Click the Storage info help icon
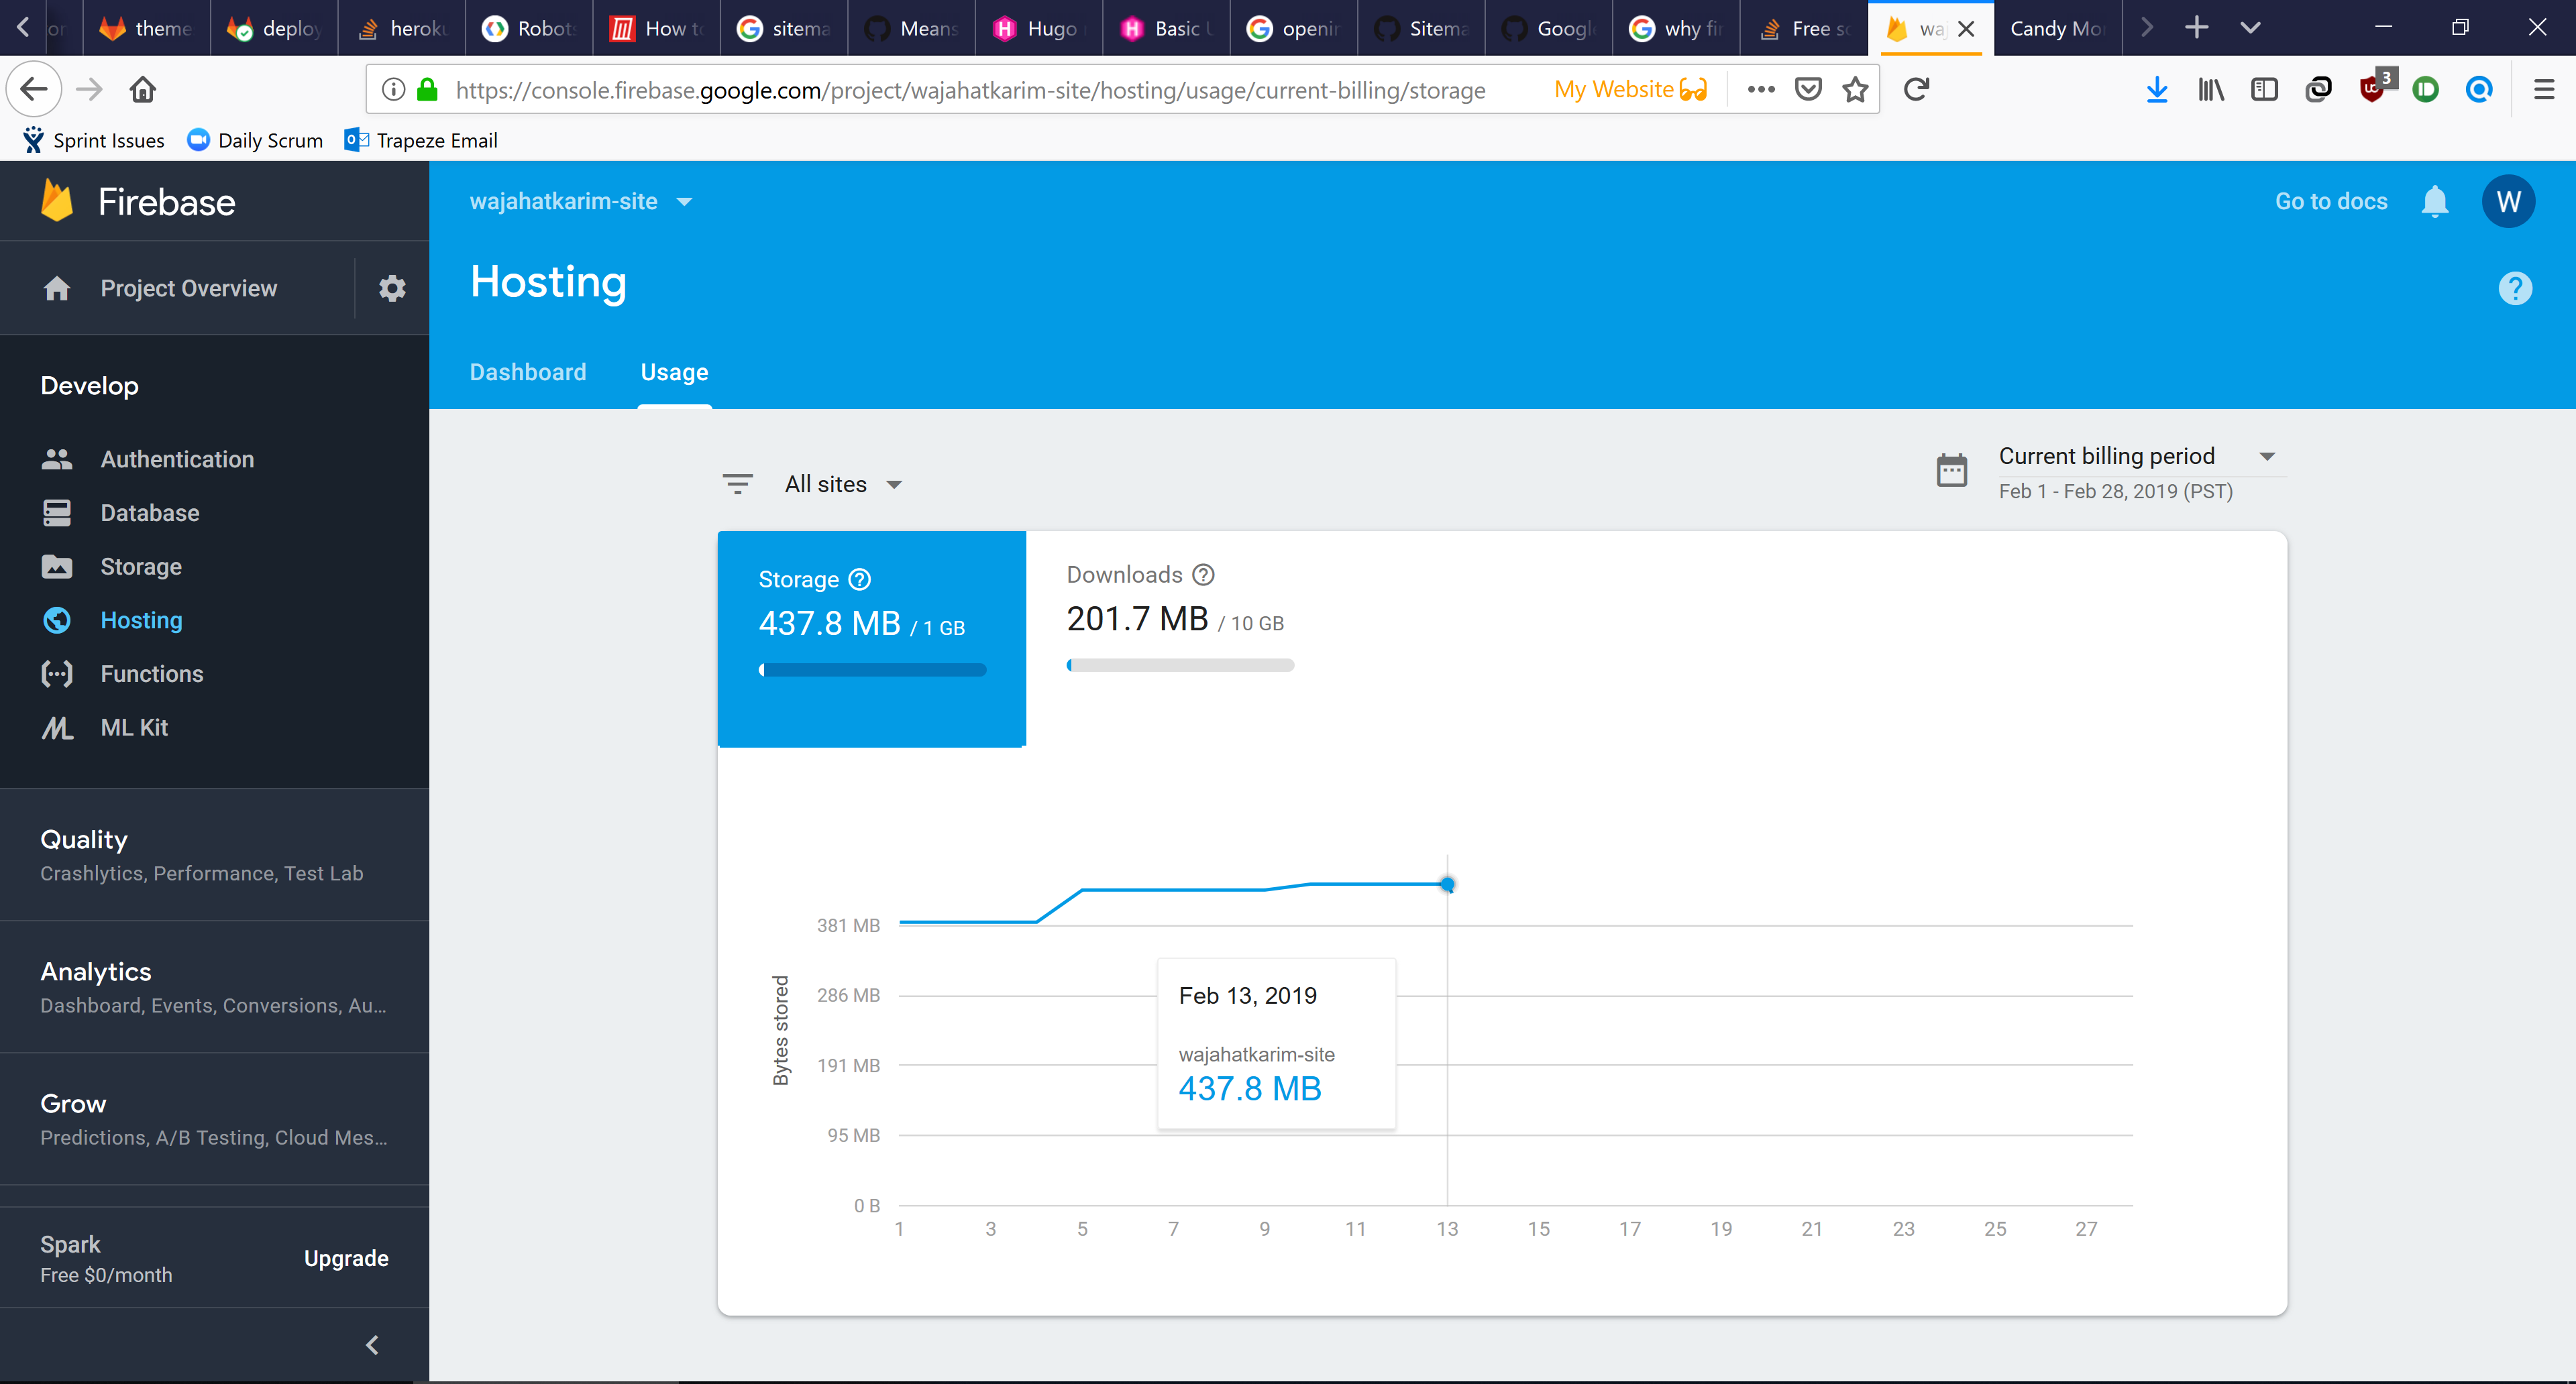Viewport: 2576px width, 1384px height. coord(860,579)
